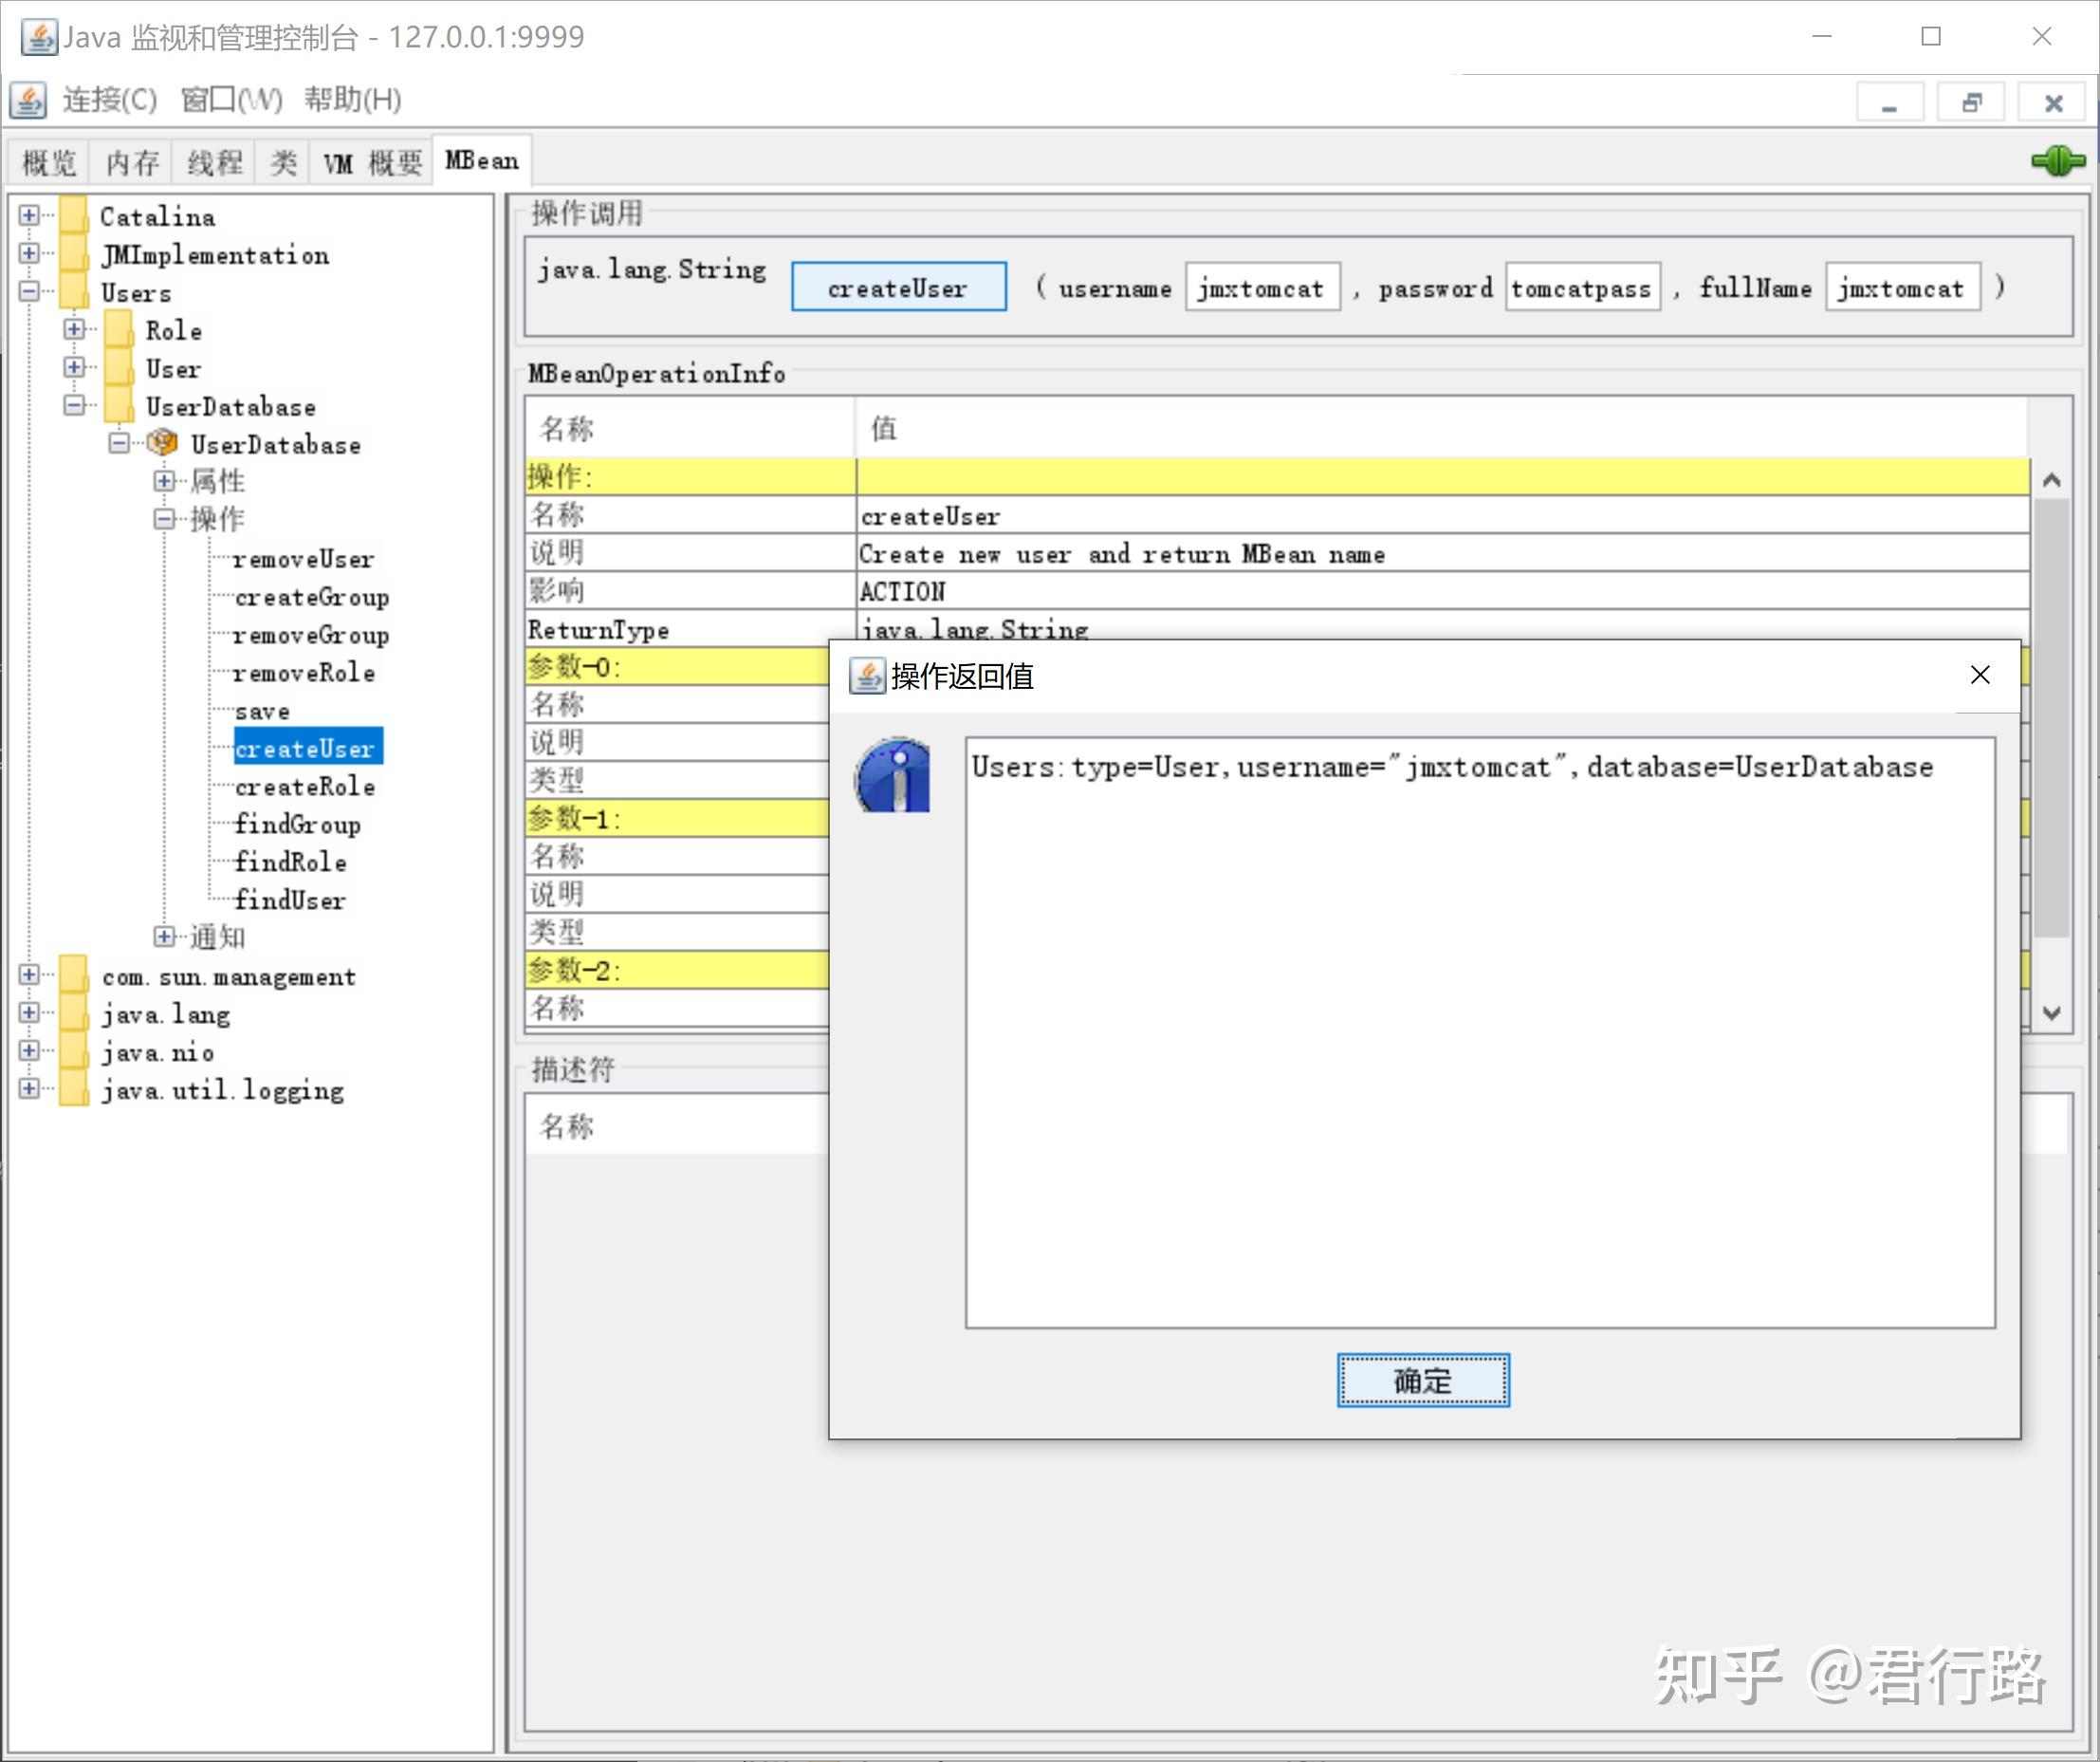Select the MBean tab
The height and width of the screenshot is (1762, 2100).
tap(482, 160)
